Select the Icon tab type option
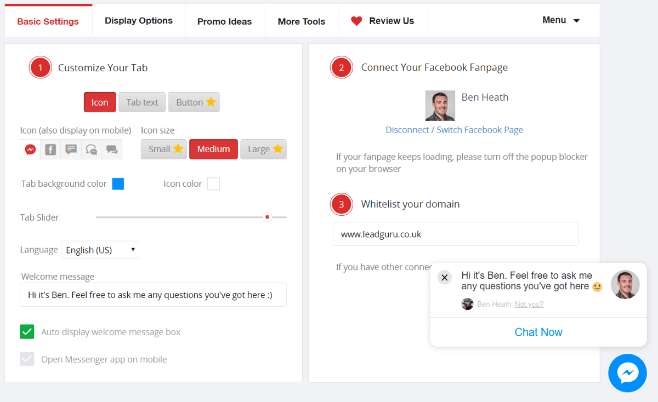658x402 pixels. click(100, 102)
